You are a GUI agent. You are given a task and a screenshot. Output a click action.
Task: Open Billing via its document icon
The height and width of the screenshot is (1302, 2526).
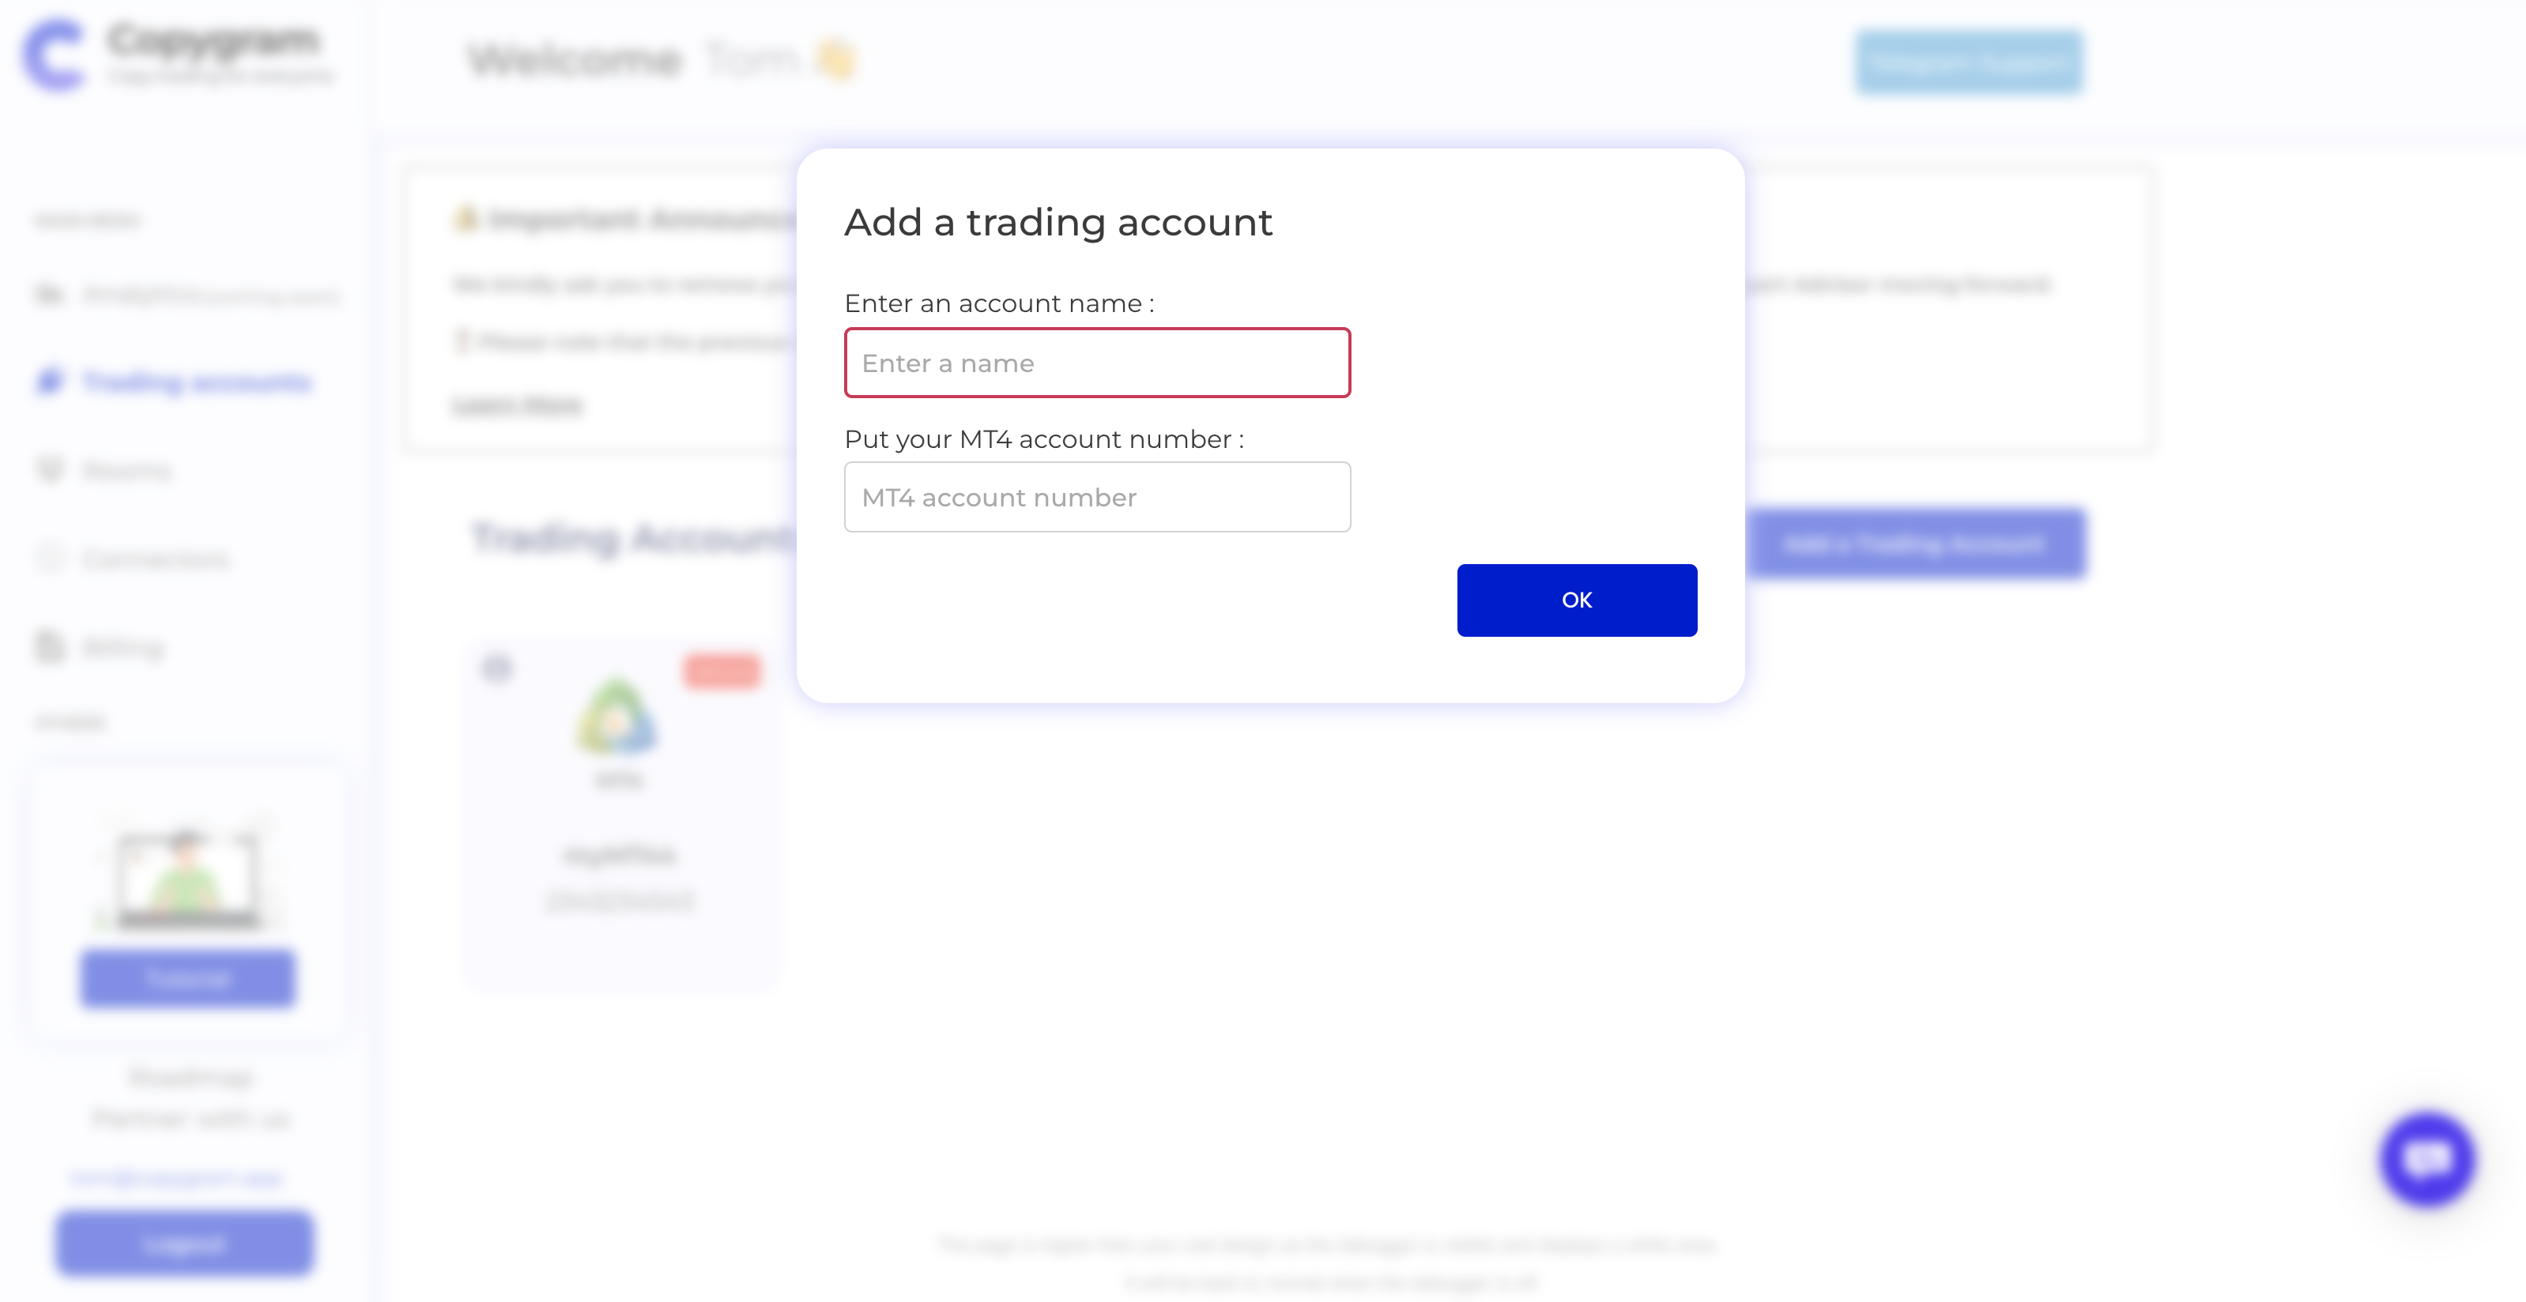[x=49, y=646]
